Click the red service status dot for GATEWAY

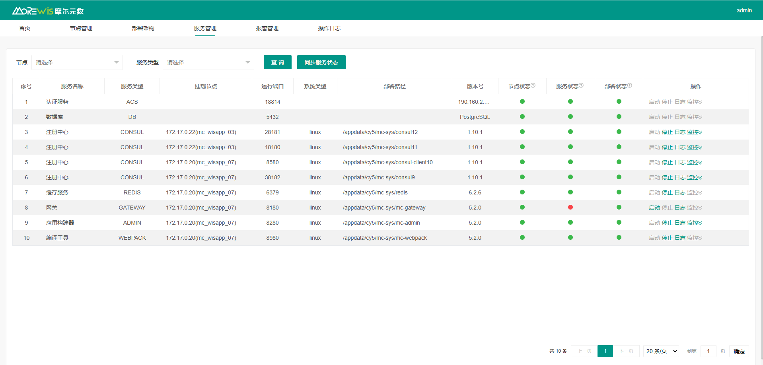(570, 207)
